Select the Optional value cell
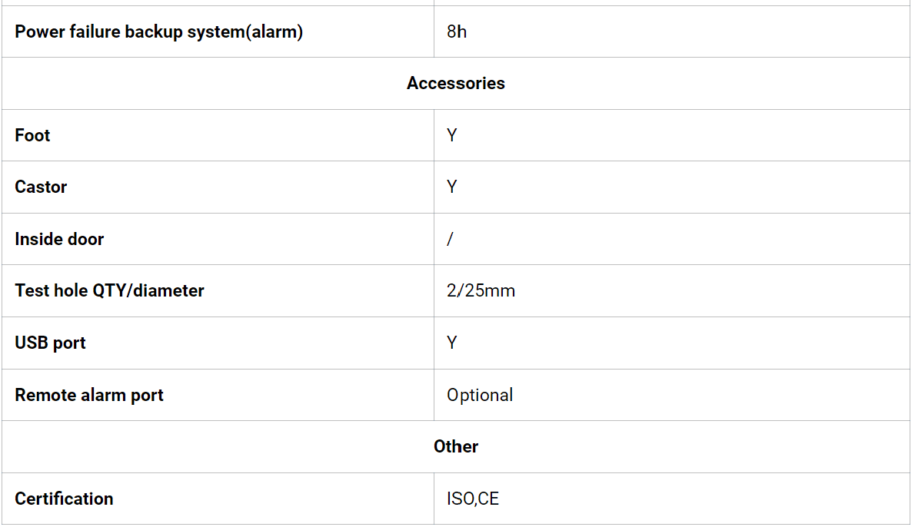 coord(480,395)
